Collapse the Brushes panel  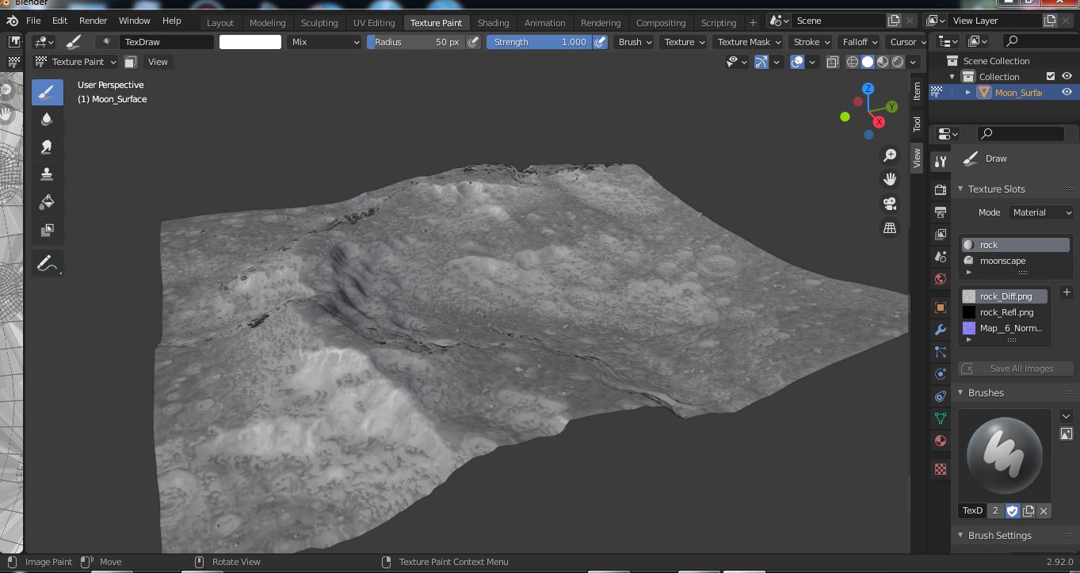(x=961, y=393)
